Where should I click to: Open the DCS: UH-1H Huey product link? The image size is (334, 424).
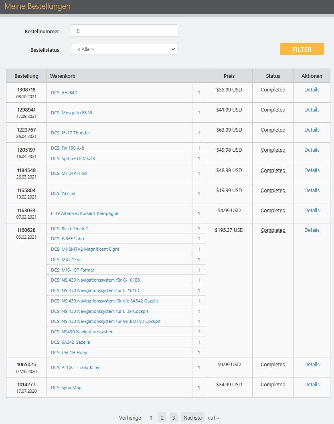pyautogui.click(x=69, y=353)
